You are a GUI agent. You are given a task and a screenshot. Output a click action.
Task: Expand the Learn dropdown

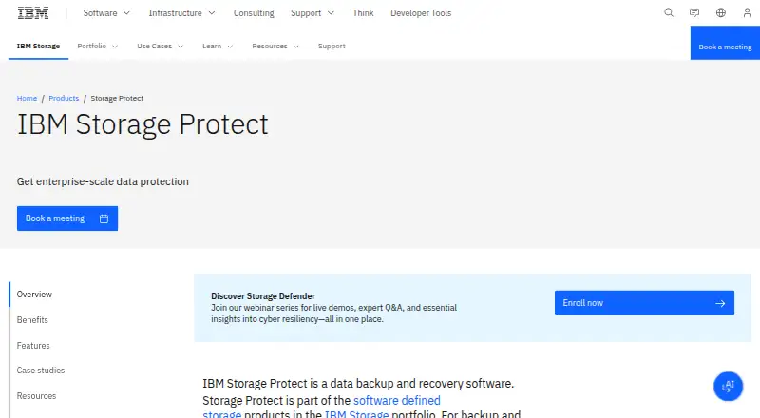[x=218, y=46]
